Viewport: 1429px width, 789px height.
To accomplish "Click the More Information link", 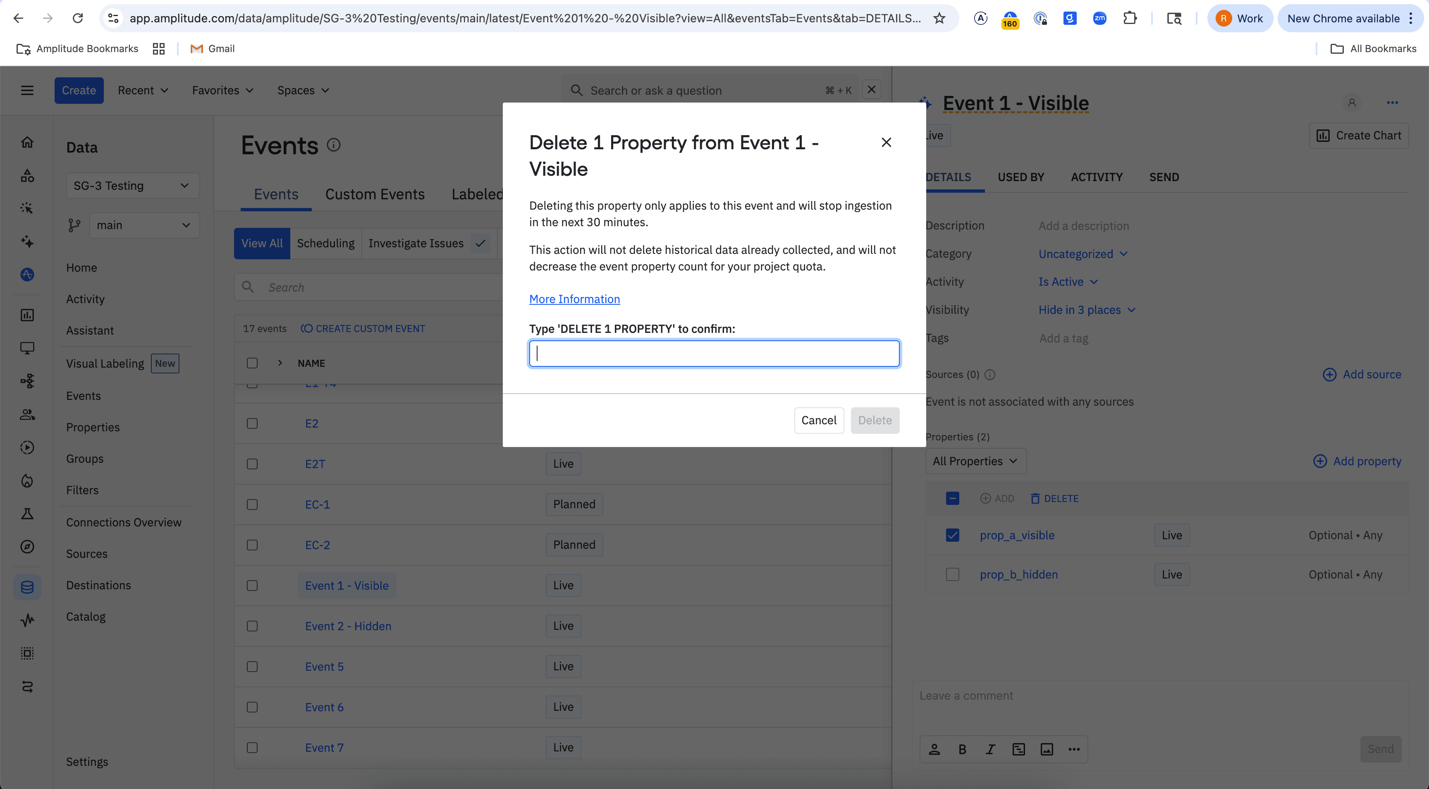I will click(574, 299).
